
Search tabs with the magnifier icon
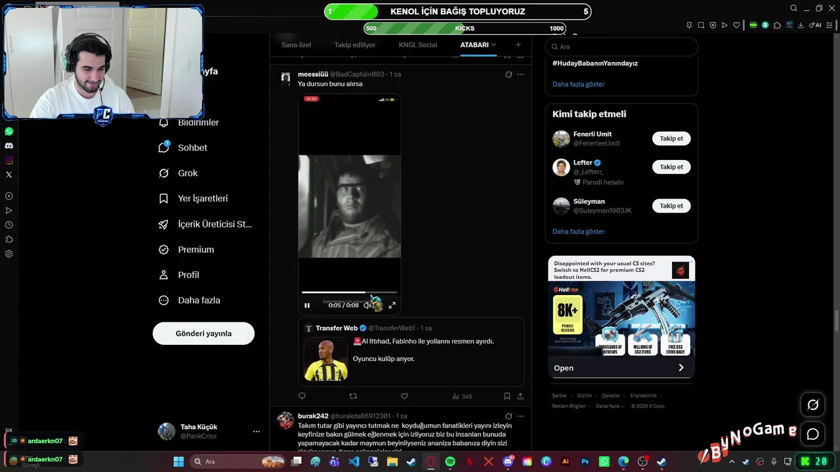coord(793,9)
